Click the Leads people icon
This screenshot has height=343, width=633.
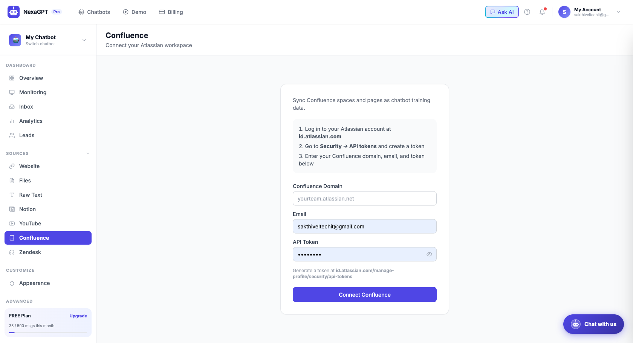point(12,135)
